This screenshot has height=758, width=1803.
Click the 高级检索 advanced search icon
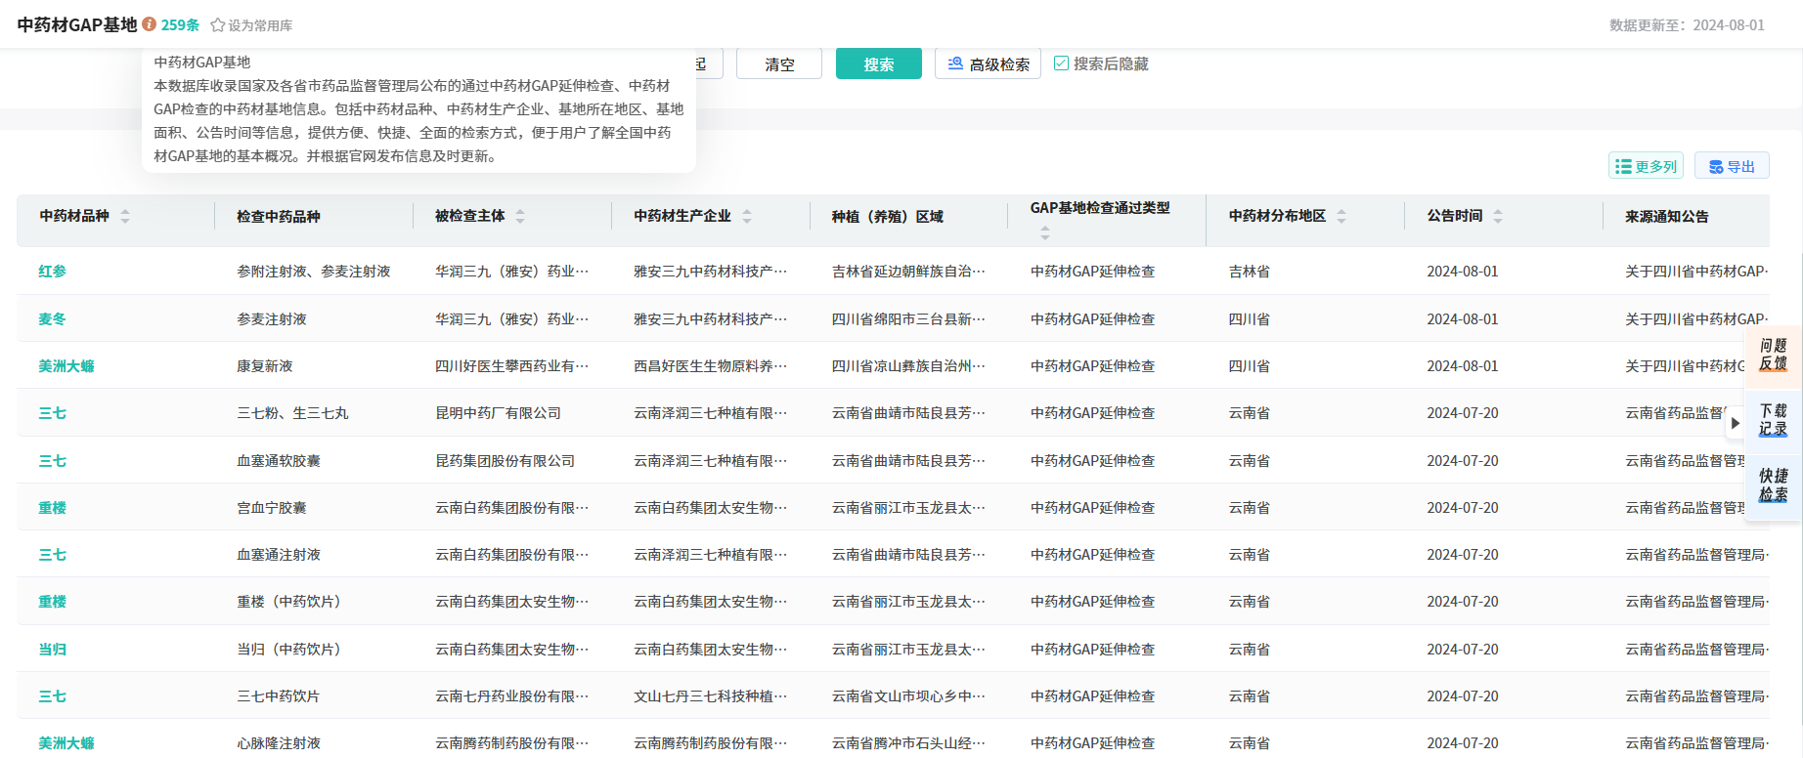pyautogui.click(x=955, y=63)
